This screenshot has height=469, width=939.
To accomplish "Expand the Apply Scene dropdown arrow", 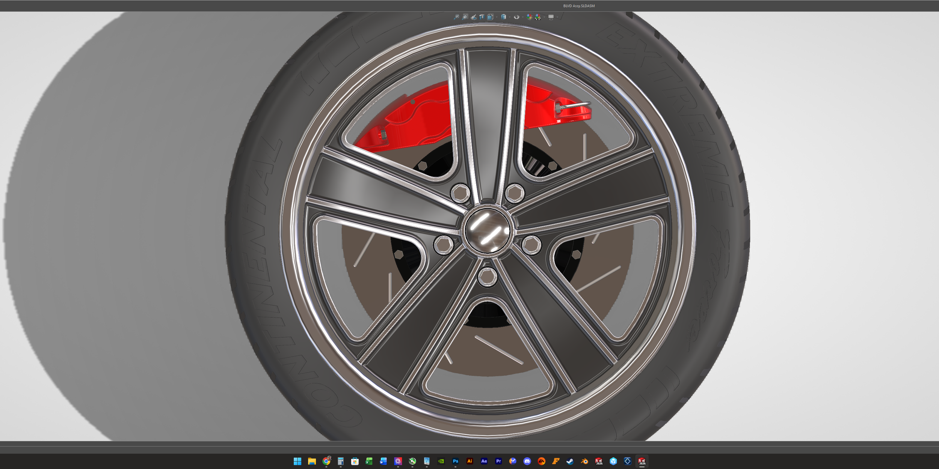I will (544, 17).
